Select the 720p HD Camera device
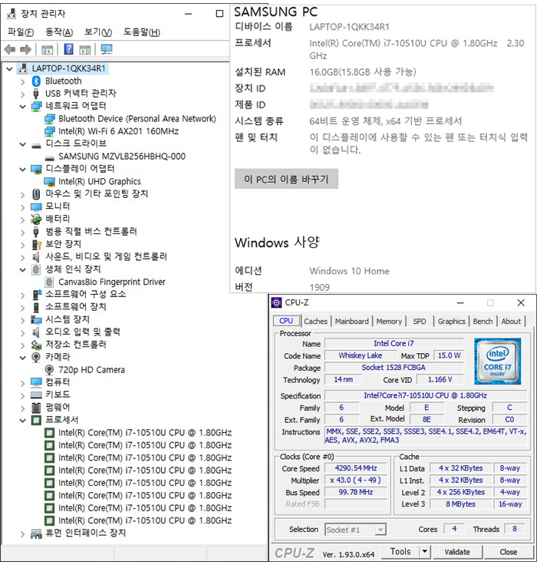Viewport: 537px width, 565px height. (91, 370)
